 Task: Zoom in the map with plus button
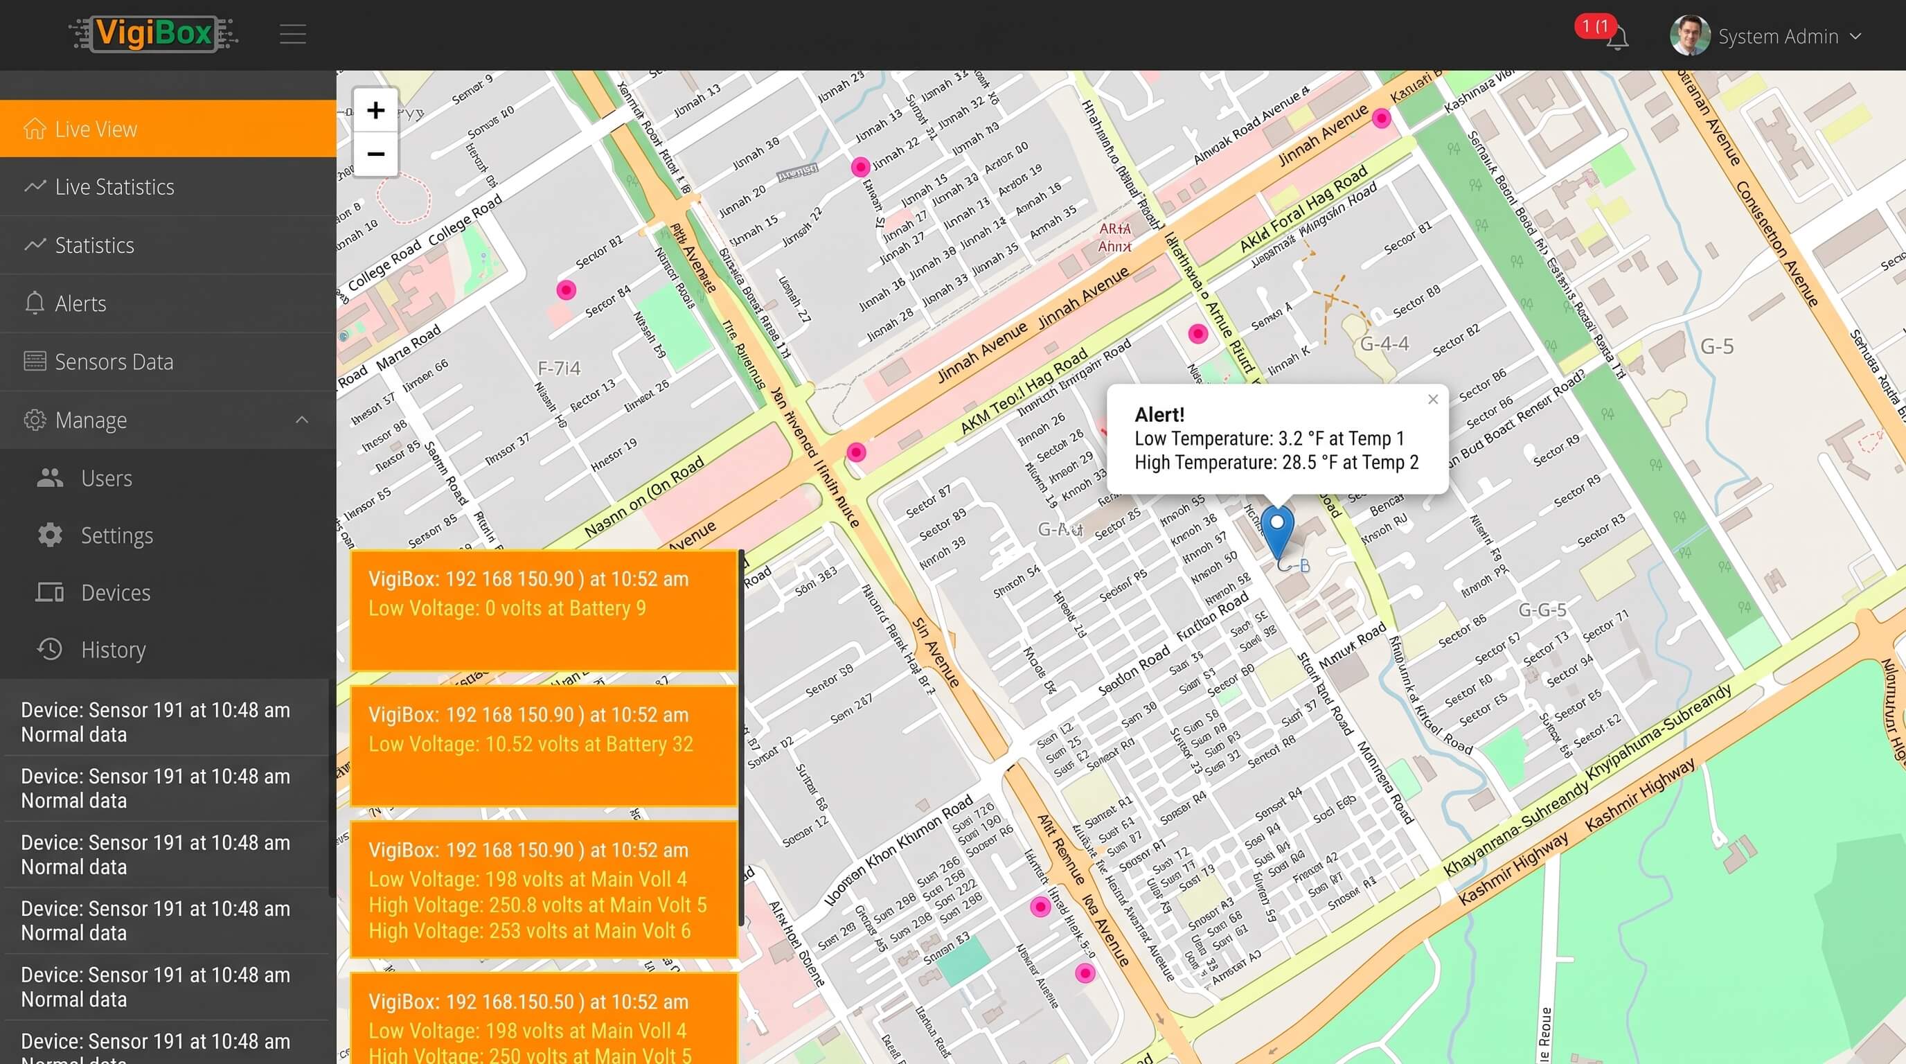click(376, 110)
